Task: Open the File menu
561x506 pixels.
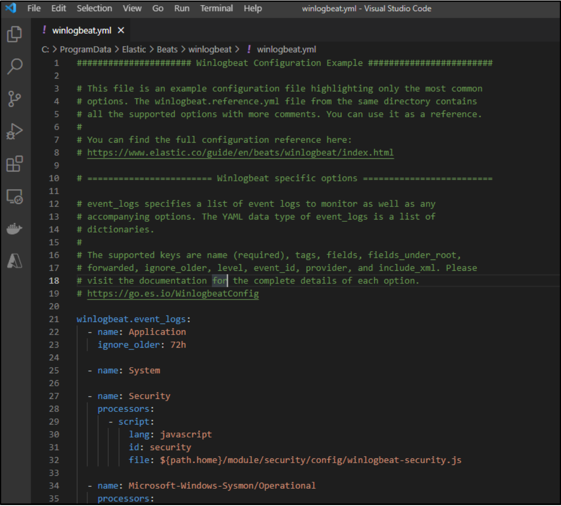Action: tap(34, 8)
